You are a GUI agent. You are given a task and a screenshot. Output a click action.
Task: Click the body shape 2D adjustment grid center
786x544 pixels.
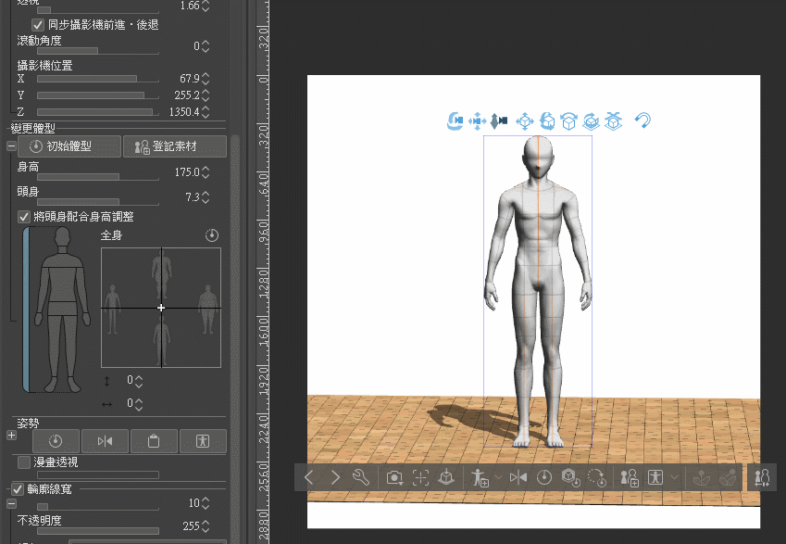click(161, 307)
